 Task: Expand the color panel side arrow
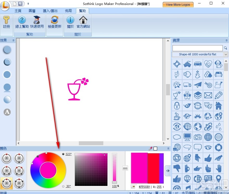point(168,171)
